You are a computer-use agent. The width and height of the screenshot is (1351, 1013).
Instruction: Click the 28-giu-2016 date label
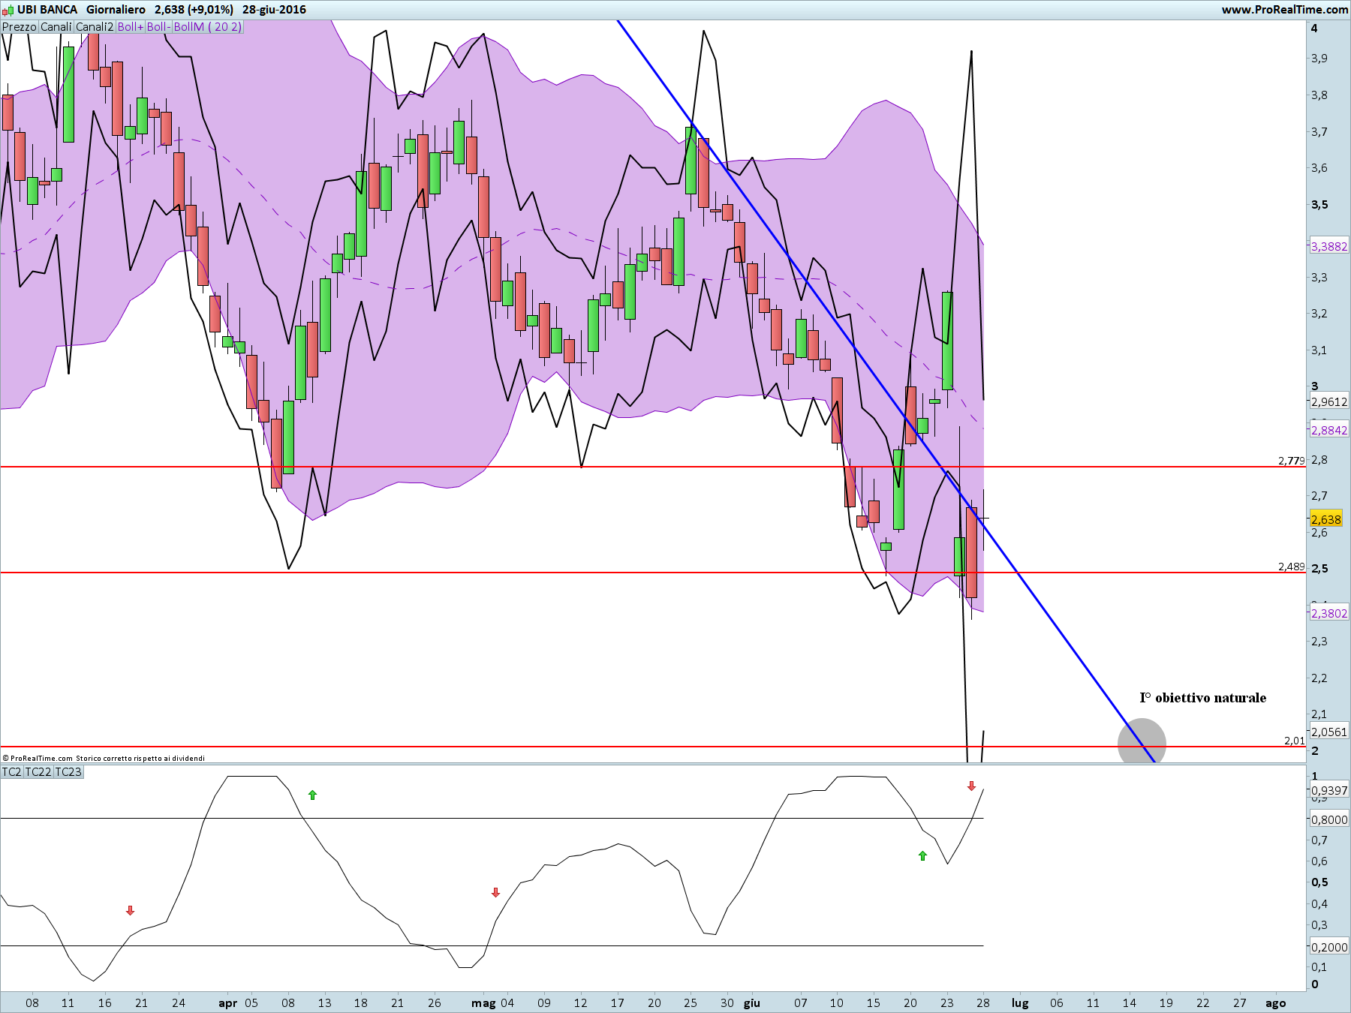274,10
